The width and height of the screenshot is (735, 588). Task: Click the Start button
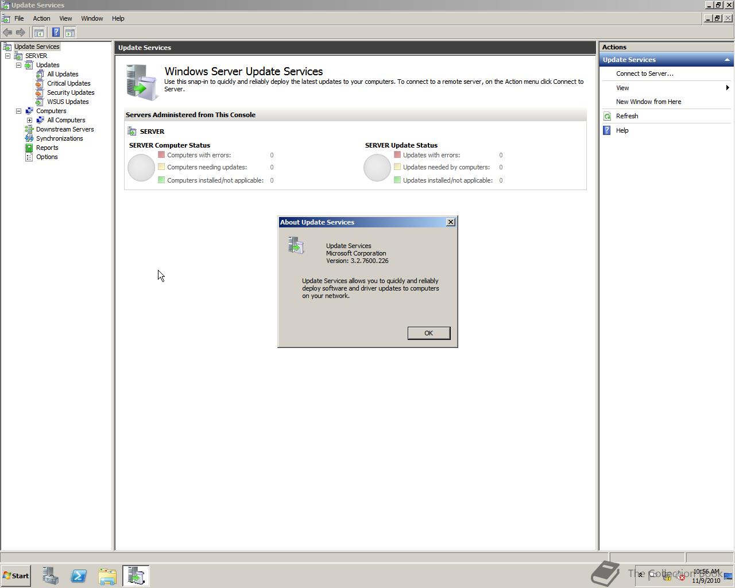click(x=16, y=575)
